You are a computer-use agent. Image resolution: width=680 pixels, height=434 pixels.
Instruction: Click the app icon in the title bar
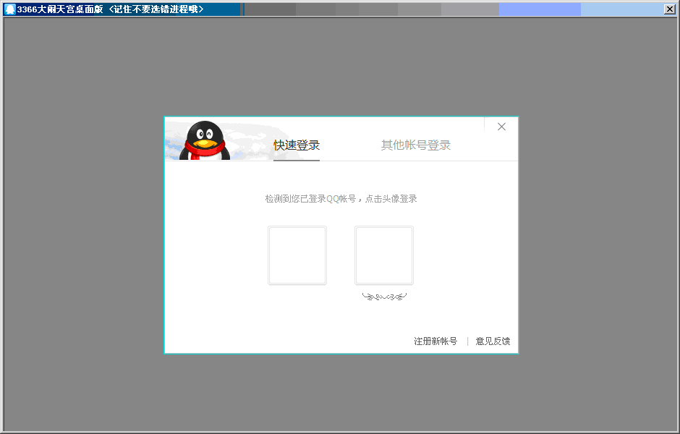click(x=10, y=9)
